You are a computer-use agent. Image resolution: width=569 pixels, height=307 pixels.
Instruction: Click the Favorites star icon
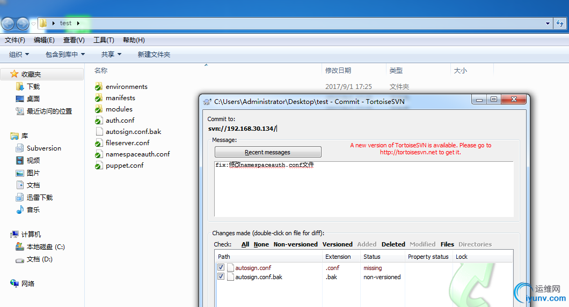[x=14, y=74]
